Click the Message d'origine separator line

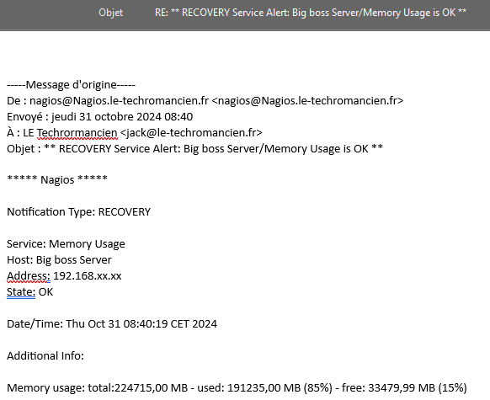click(72, 85)
